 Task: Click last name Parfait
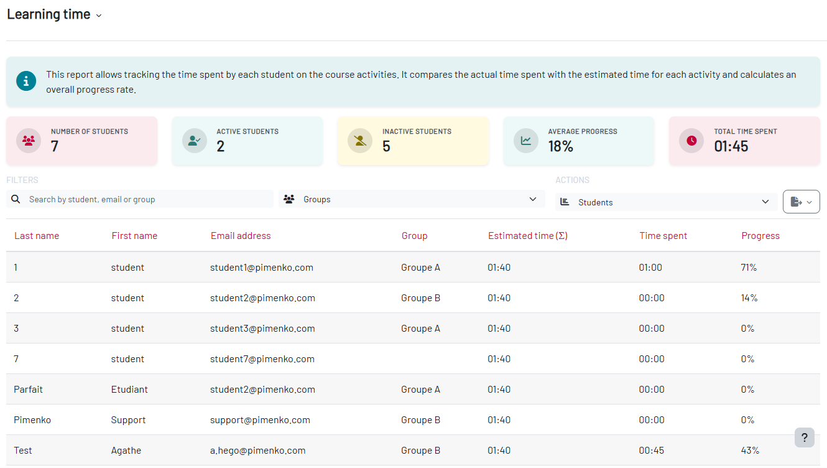[x=28, y=390]
